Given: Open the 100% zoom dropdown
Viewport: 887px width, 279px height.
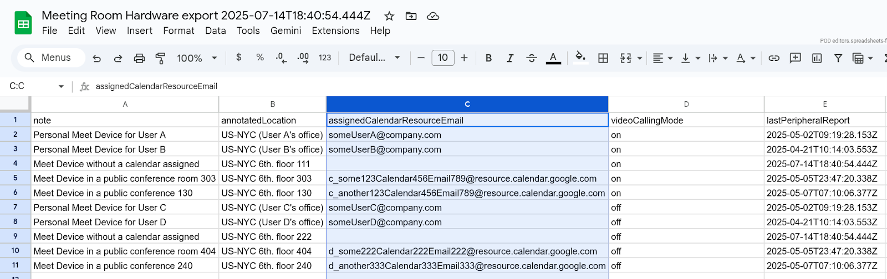Looking at the screenshot, I should pos(197,58).
